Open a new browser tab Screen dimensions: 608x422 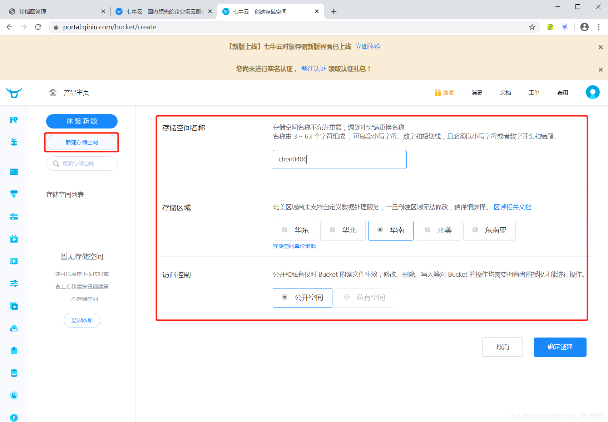[x=334, y=11]
